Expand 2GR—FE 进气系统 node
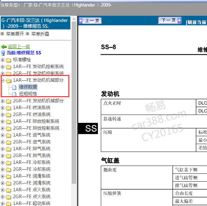Viewport: 207px width, 206px height. (2, 142)
